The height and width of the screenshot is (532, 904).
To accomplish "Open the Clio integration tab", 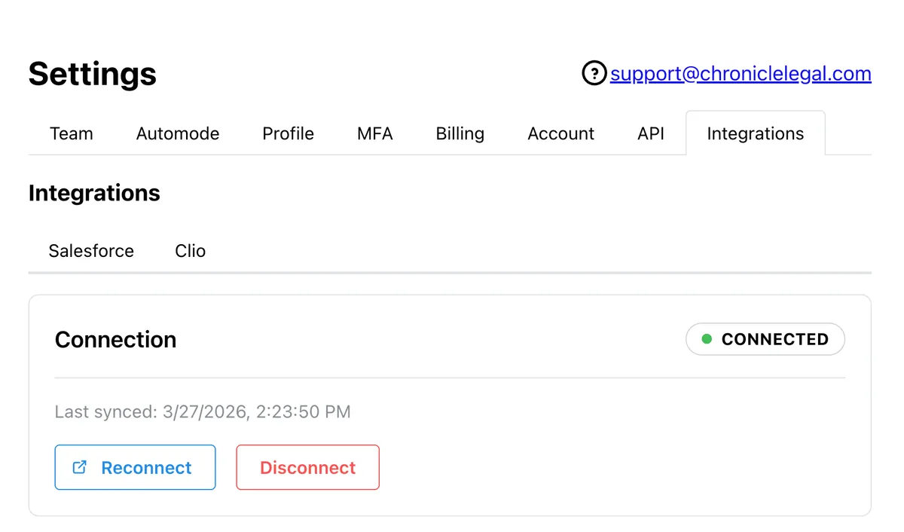I will [190, 251].
